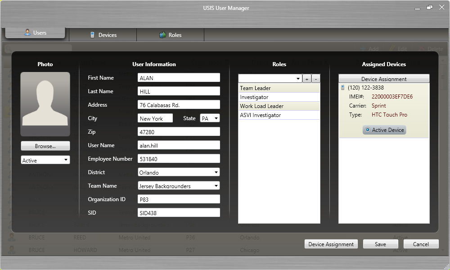Switch to the Roles tab
450x270 pixels.
[x=170, y=35]
